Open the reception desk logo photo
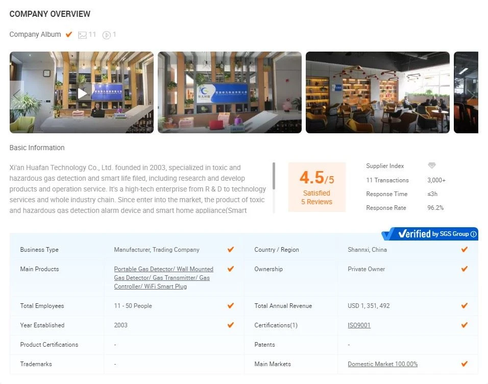The image size is (488, 384). click(230, 92)
